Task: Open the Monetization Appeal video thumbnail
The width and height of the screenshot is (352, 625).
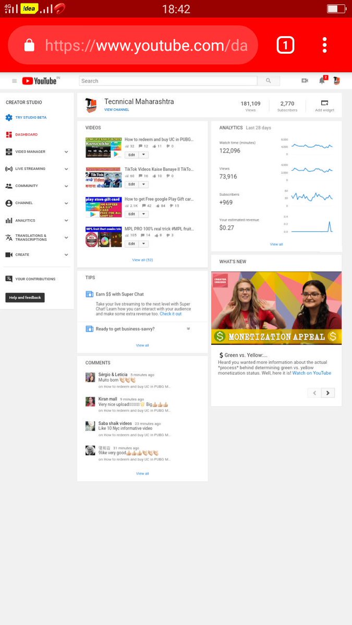Action: click(276, 308)
